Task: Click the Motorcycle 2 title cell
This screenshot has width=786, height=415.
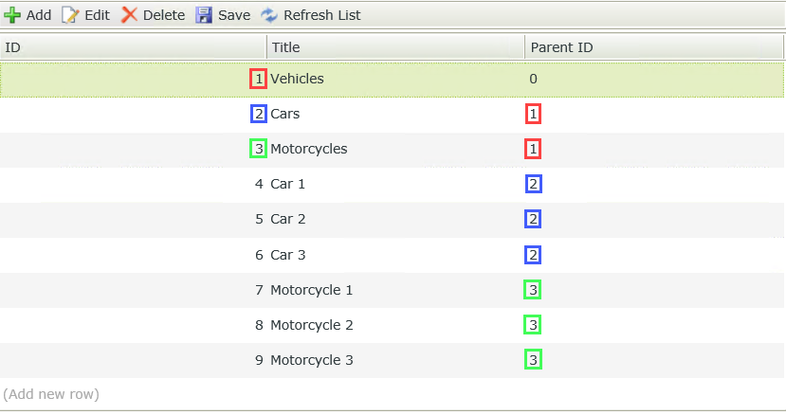Action: [x=311, y=325]
